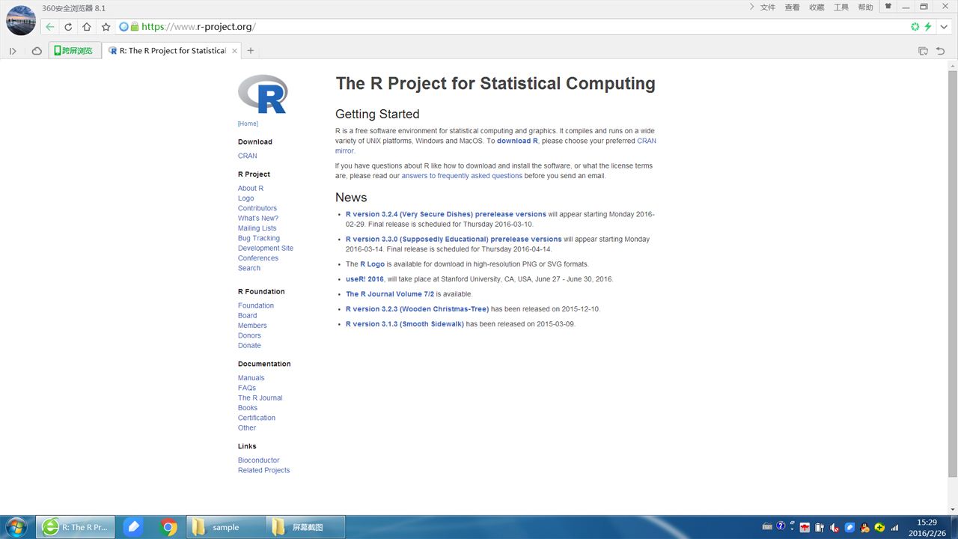The width and height of the screenshot is (958, 539).
Task: Click the network signal tray icon
Action: click(894, 527)
